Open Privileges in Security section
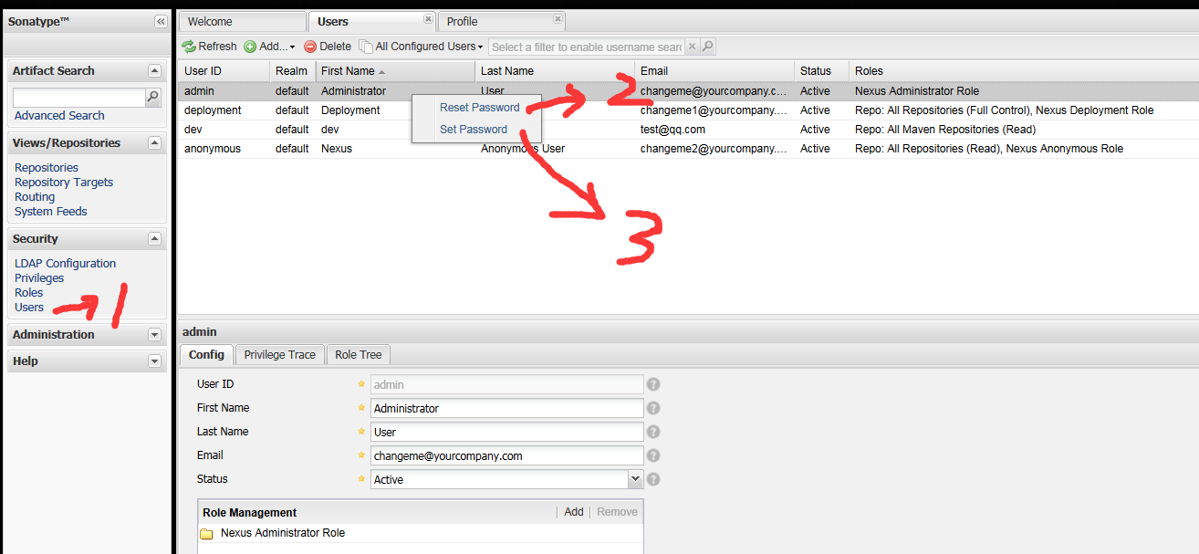1199x554 pixels. 39,278
